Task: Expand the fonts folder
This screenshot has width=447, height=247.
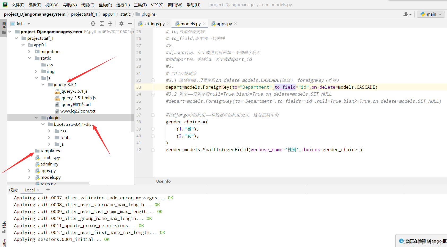Action: click(49, 138)
